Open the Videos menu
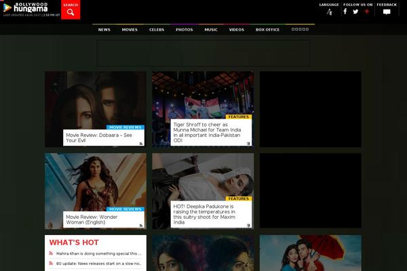This screenshot has height=271, width=407. 237,30
